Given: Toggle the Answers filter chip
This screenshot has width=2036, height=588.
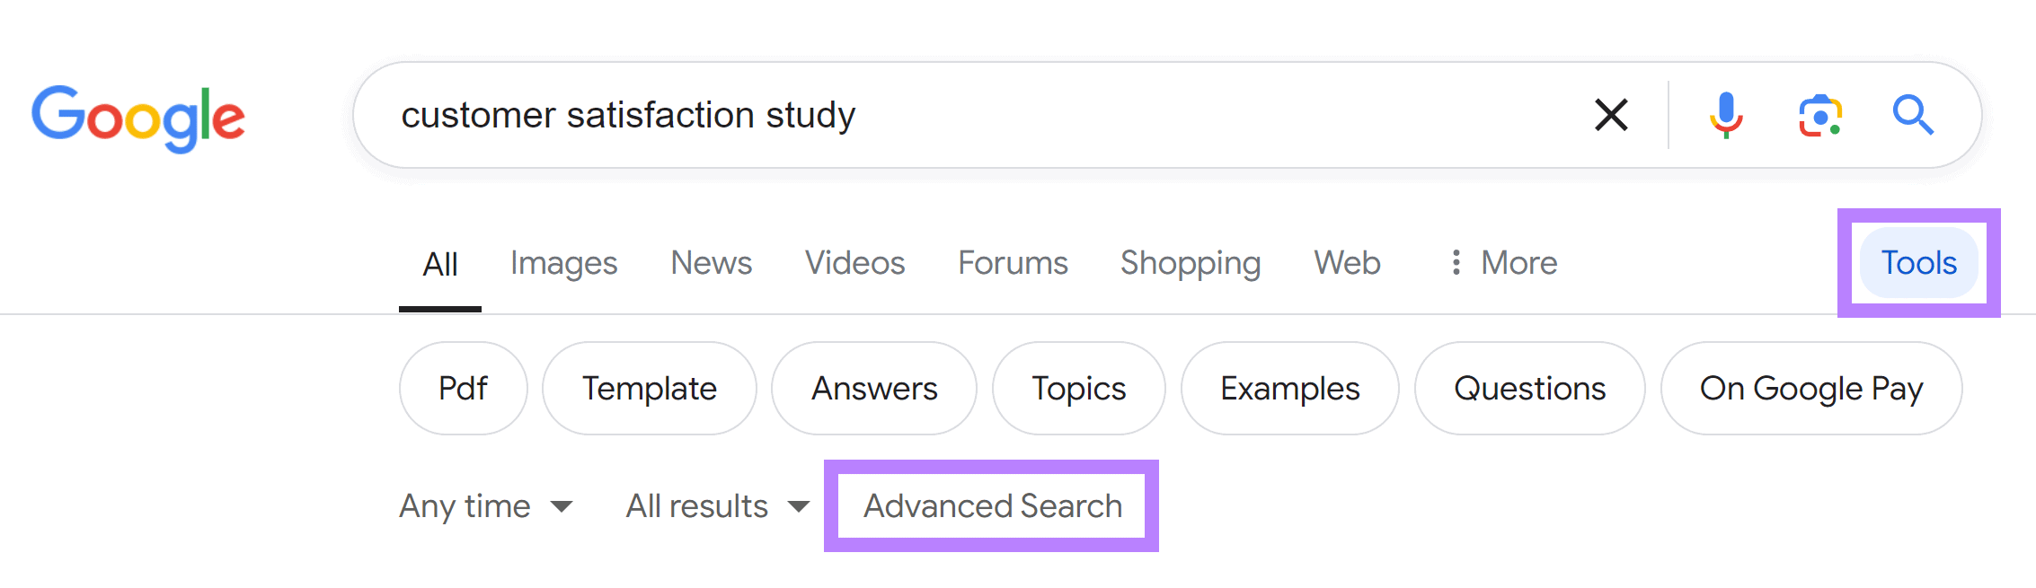Looking at the screenshot, I should pyautogui.click(x=874, y=388).
